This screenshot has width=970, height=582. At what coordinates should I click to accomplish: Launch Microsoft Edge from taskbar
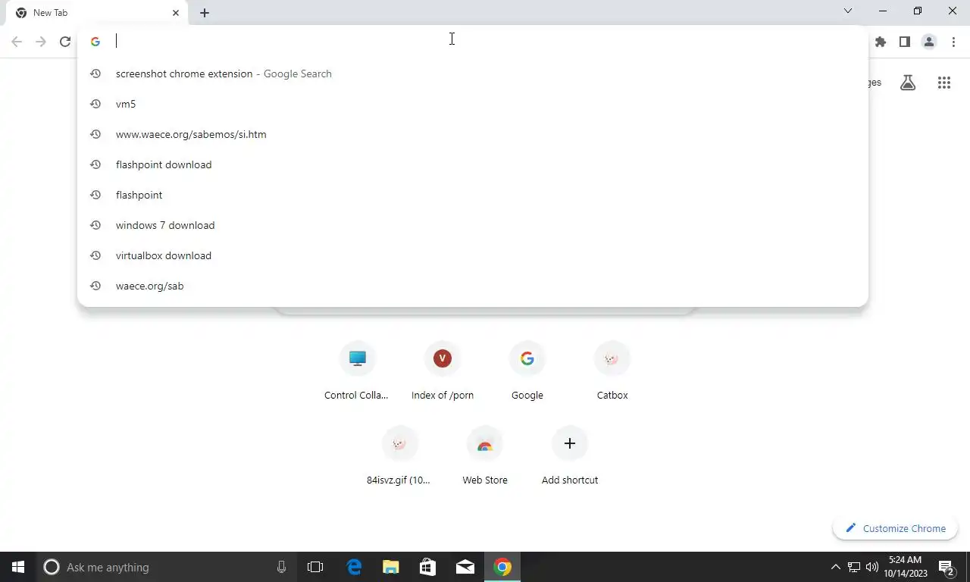354,567
